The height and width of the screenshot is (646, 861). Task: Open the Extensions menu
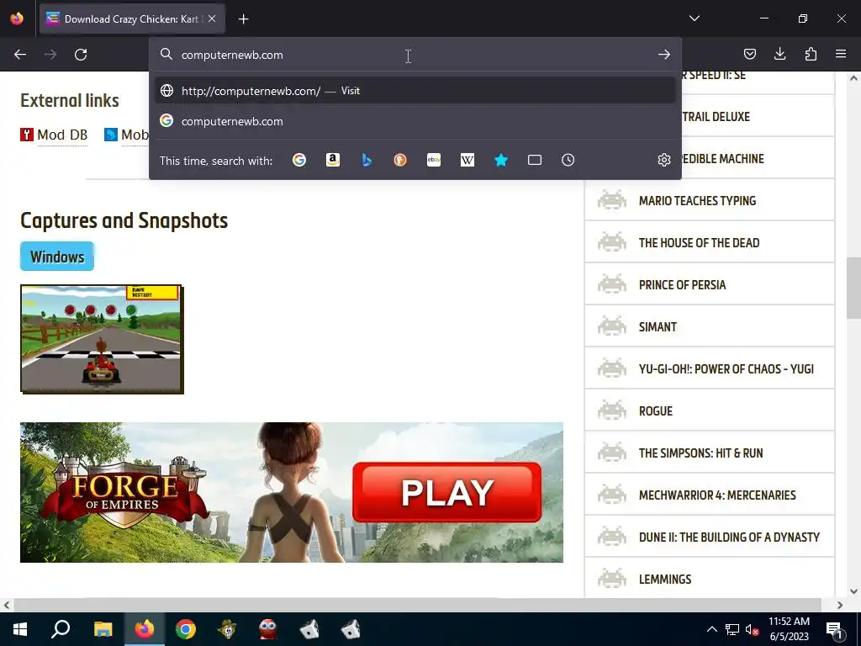pyautogui.click(x=811, y=54)
